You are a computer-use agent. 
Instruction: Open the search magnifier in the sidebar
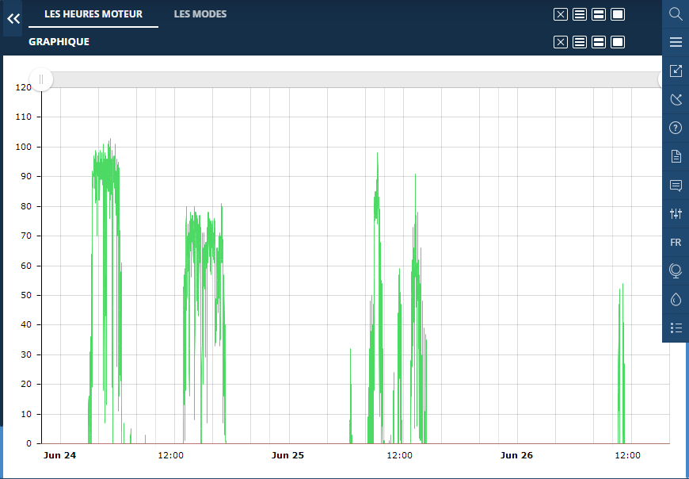click(676, 13)
